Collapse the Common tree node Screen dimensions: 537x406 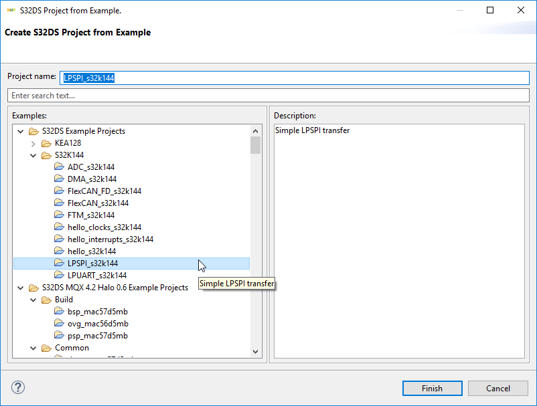coord(33,348)
